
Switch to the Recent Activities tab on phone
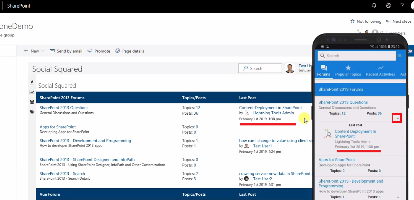coord(380,70)
